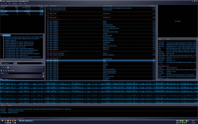Click the volume slider handle
Screen dimensions: 198x124
click(x=43, y=76)
